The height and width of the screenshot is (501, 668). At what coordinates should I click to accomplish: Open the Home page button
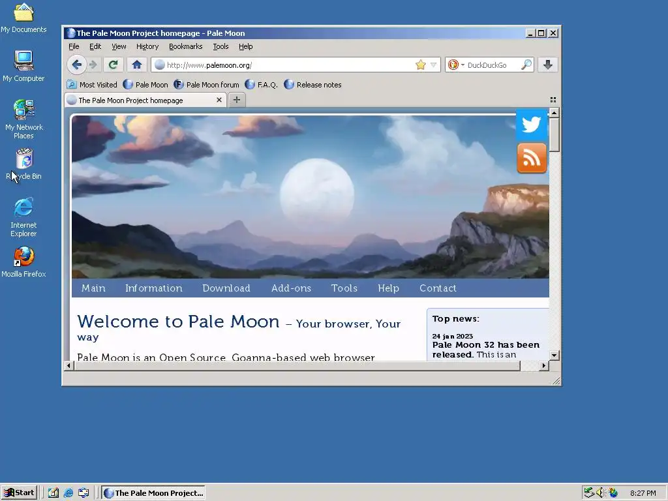tap(137, 65)
